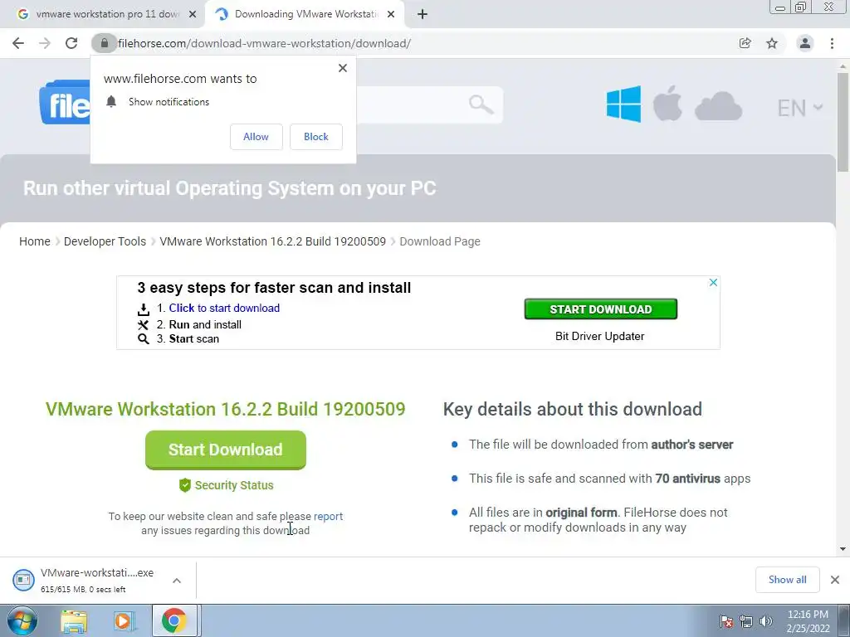Select the Downloading VMware Workstation tab
Screen dimensions: 850x637
[305, 14]
